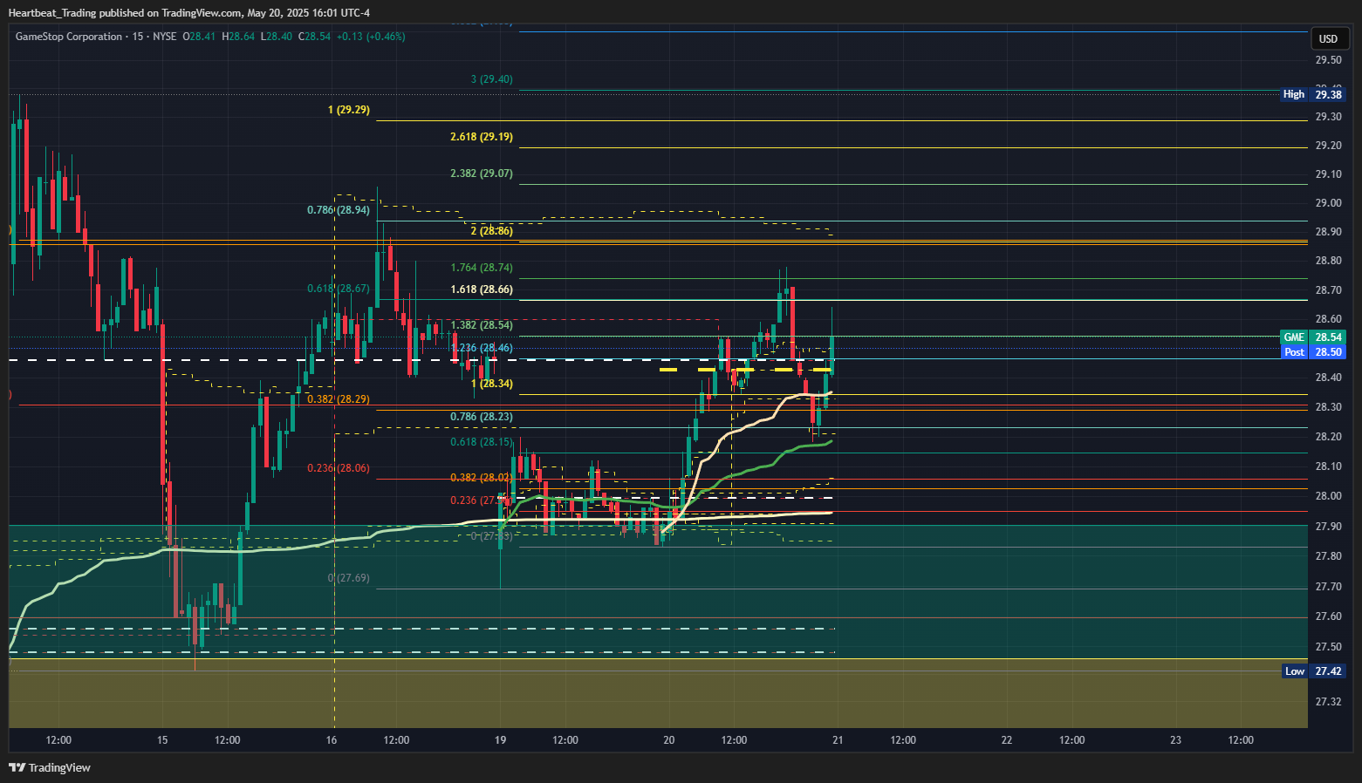Select the Fib label 1 (28.34)
The height and width of the screenshot is (783, 1362).
click(492, 384)
